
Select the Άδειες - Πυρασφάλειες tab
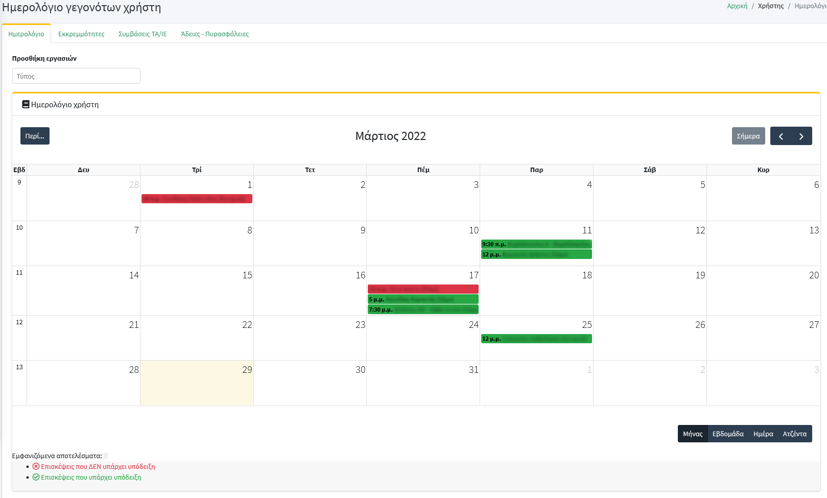tap(215, 34)
